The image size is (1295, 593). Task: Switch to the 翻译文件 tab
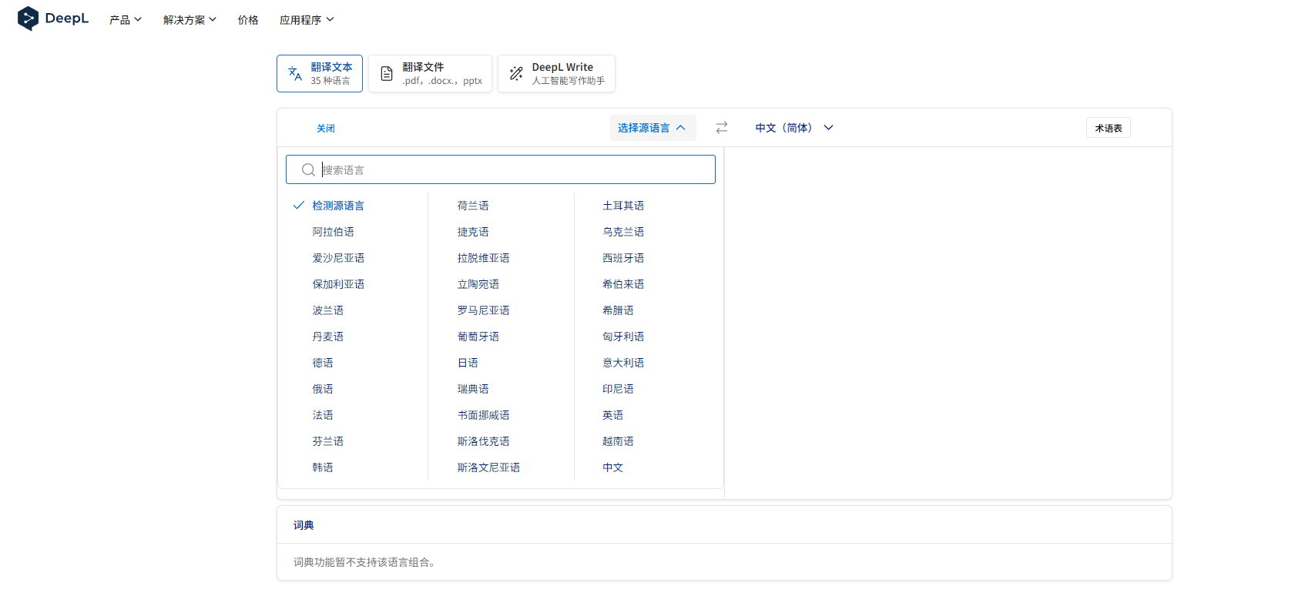[430, 73]
